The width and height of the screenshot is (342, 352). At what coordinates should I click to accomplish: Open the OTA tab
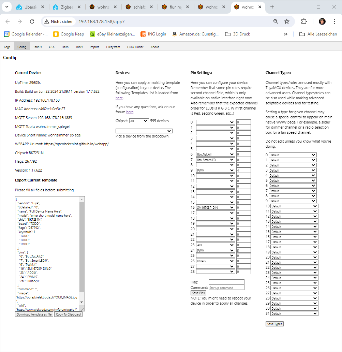click(x=52, y=47)
